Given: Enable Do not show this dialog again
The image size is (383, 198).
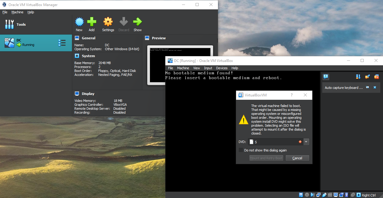Looking at the screenshot, I should (241, 150).
